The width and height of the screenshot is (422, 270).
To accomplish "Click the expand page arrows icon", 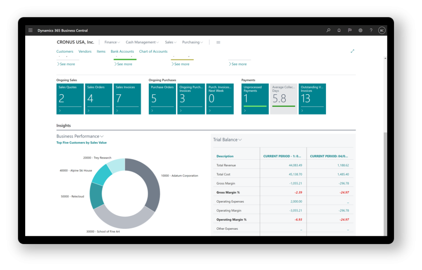I will pos(352,51).
